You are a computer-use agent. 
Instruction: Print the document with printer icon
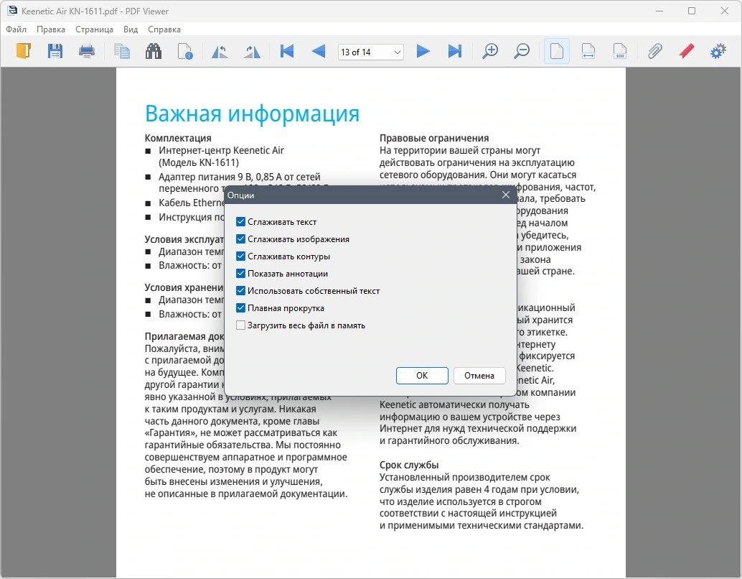pyautogui.click(x=87, y=51)
